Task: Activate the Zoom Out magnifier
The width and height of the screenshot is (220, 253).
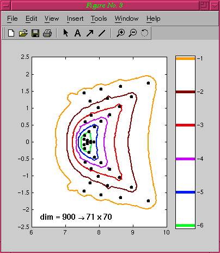Action: pos(133,33)
